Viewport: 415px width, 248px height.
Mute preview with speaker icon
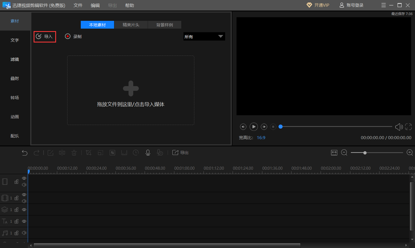pyautogui.click(x=399, y=127)
